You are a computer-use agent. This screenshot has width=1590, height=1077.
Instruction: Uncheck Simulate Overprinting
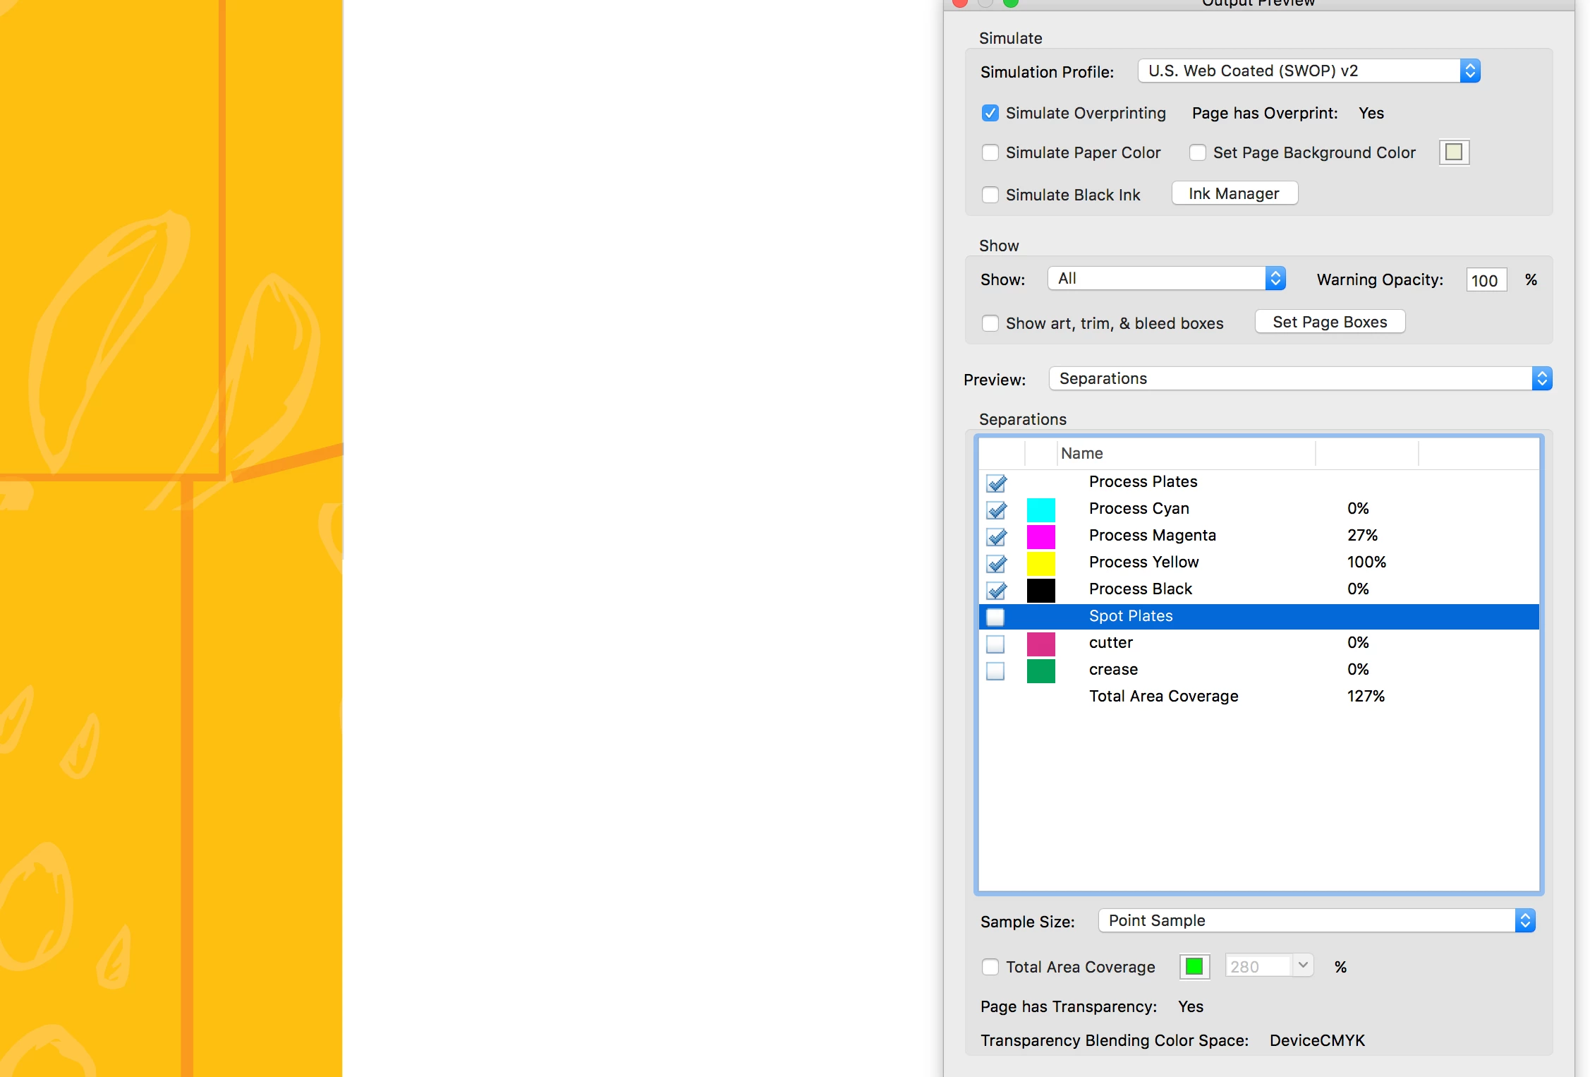pos(990,114)
